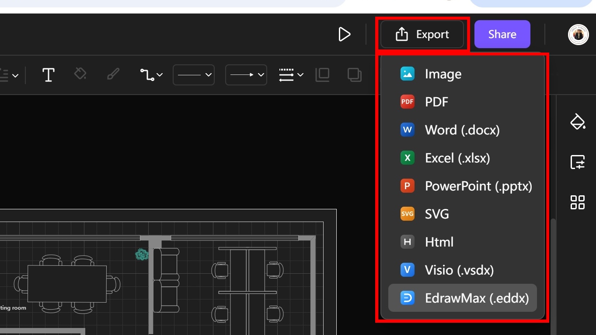The height and width of the screenshot is (335, 596).
Task: Choose EdrawMax (.eddx) export option
Action: tap(463, 298)
